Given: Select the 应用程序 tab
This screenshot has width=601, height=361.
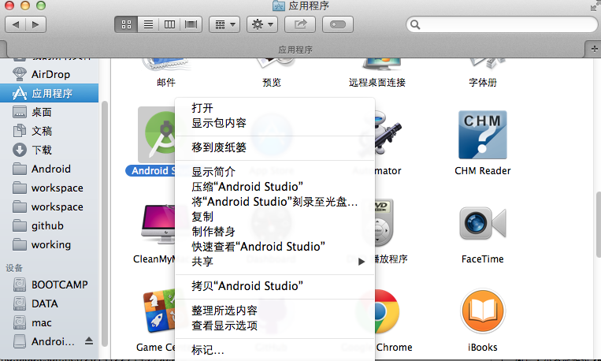Looking at the screenshot, I should click(295, 50).
